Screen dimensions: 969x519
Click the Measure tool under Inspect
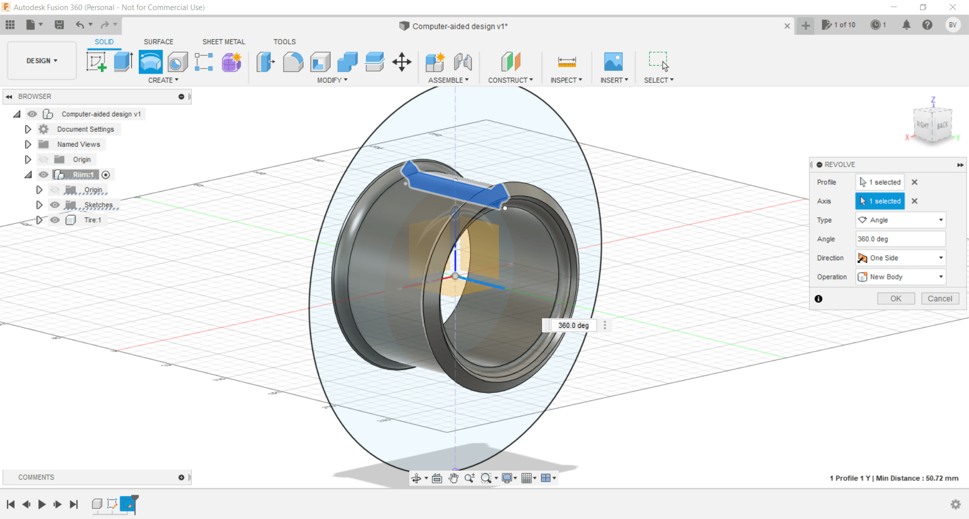point(567,62)
